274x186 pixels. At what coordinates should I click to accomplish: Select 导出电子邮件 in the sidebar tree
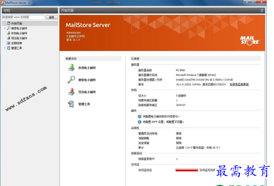[x=19, y=38]
